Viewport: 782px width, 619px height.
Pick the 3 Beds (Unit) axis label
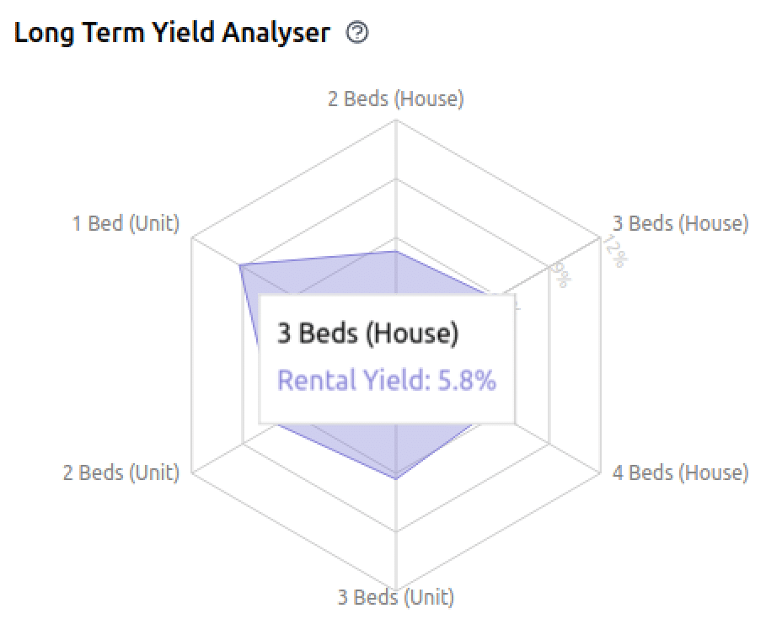pos(396,597)
